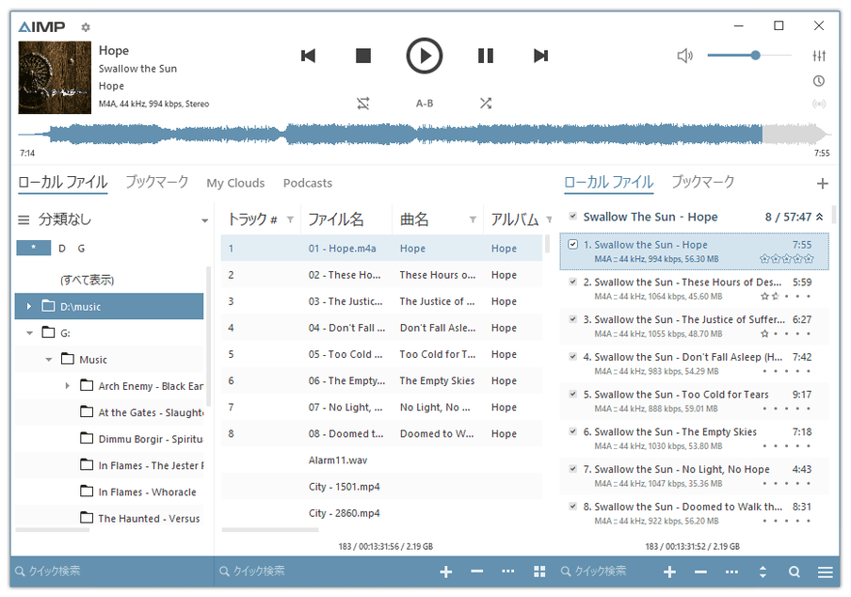Pause the current track

tap(486, 56)
